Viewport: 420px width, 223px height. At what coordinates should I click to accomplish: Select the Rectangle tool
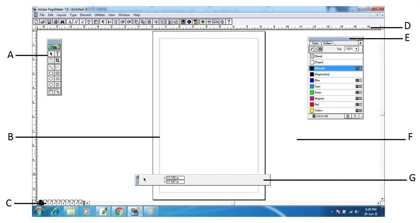click(51, 73)
